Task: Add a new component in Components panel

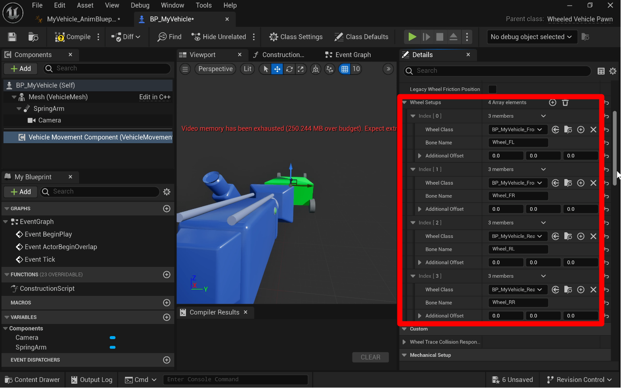Action: [x=21, y=68]
